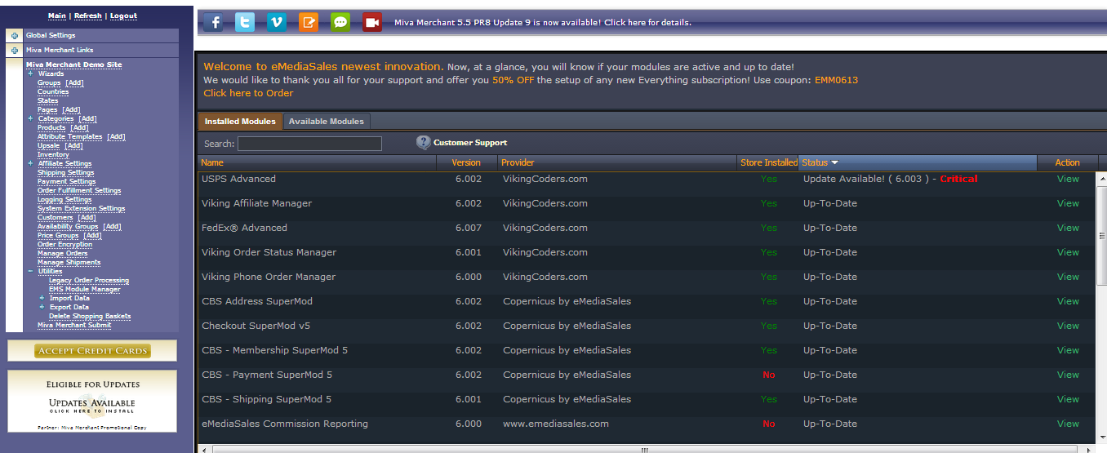View the CBS Shipping SuperMod 5 module
The width and height of the screenshot is (1107, 453).
1068,399
